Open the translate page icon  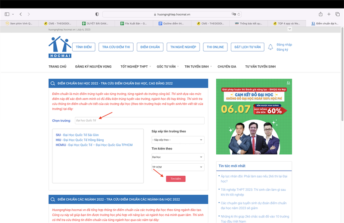[x=233, y=14]
